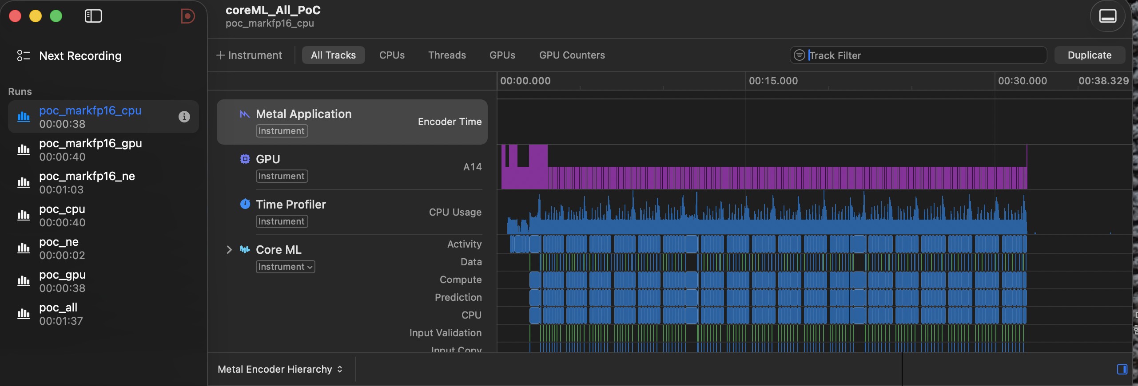The height and width of the screenshot is (386, 1138).
Task: Click the poc_gpu run chart icon
Action: point(24,281)
